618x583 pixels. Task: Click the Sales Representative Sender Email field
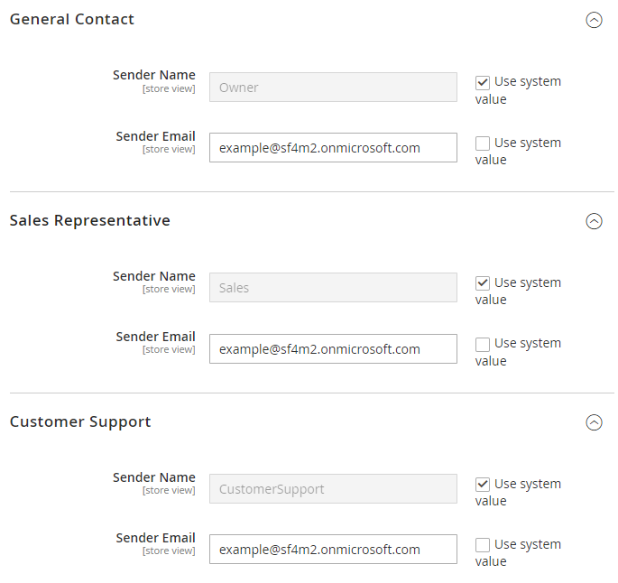point(333,349)
